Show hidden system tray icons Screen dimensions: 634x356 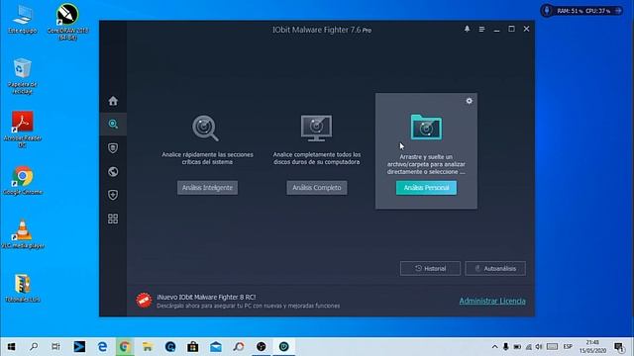pos(494,347)
